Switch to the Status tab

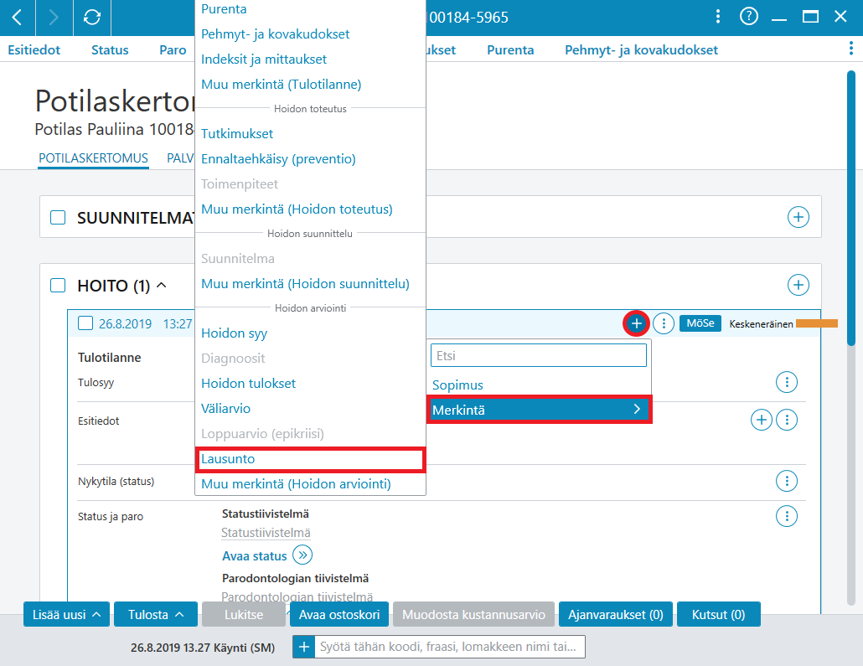pyautogui.click(x=110, y=50)
